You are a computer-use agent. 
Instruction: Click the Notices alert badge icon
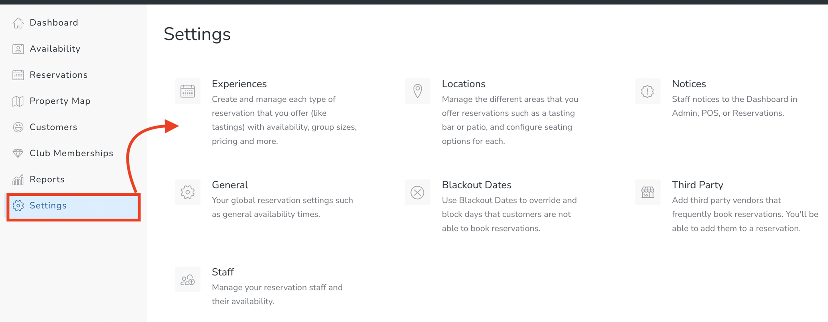647,91
